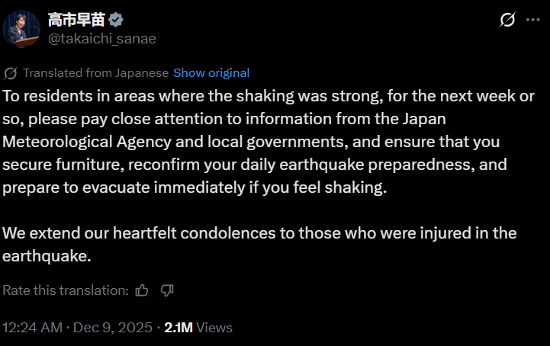Open the more options ellipsis menu
Viewport: 550px width, 346px height.
click(x=532, y=21)
